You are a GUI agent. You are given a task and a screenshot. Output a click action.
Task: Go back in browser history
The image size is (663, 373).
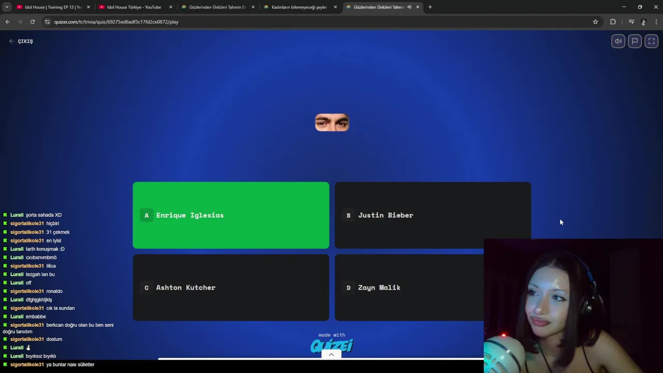tap(7, 22)
